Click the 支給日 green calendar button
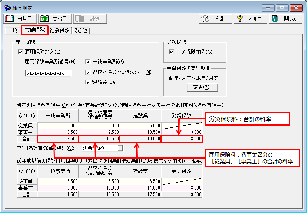The image size is (307, 213). tap(55, 19)
